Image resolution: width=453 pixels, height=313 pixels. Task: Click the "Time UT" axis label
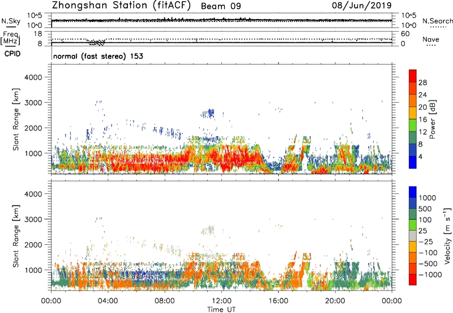221,310
